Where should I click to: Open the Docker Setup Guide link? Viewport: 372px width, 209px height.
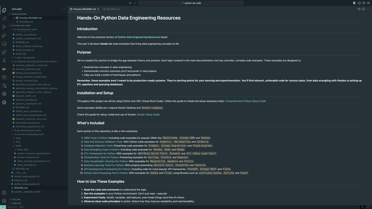(x=148, y=114)
